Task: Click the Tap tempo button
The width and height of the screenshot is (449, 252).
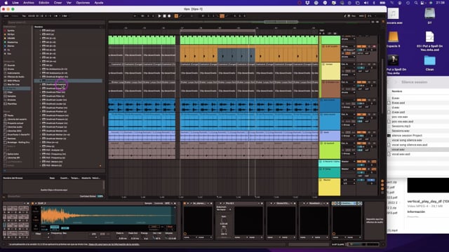Action: point(24,16)
